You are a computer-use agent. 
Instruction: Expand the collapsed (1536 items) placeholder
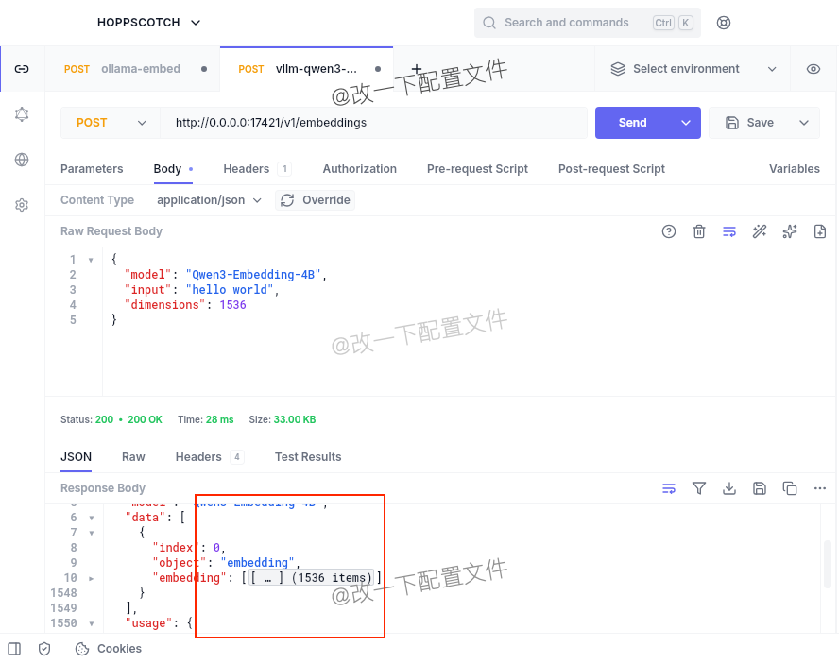311,578
